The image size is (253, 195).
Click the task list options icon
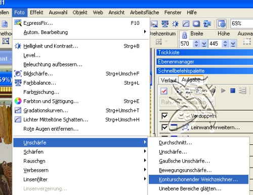coord(242,91)
